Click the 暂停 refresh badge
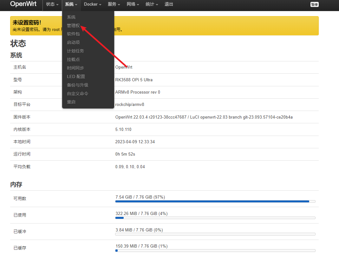Image resolution: width=339 pixels, height=258 pixels. [314, 4]
